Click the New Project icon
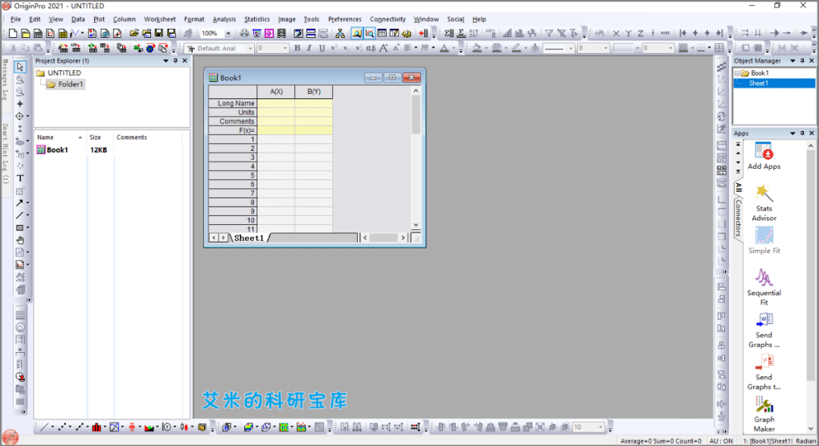This screenshot has width=819, height=446. click(x=13, y=33)
